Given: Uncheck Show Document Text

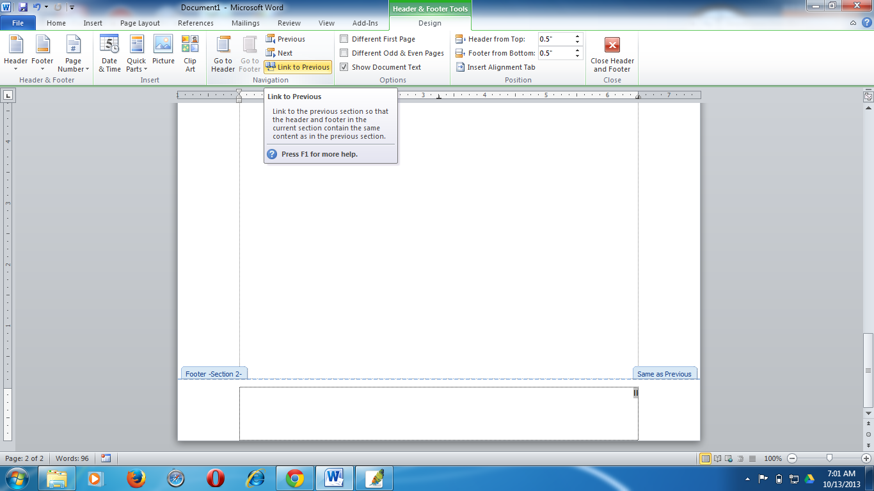Looking at the screenshot, I should pyautogui.click(x=380, y=67).
